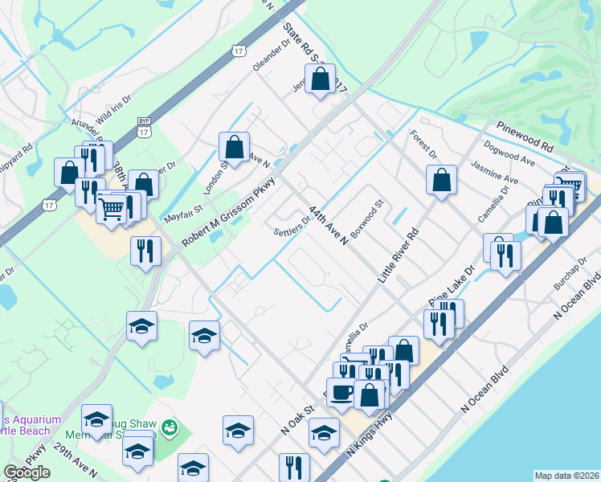Open the restaurant marker left of Burchap Dr
This screenshot has width=601, height=482.
[x=505, y=256]
